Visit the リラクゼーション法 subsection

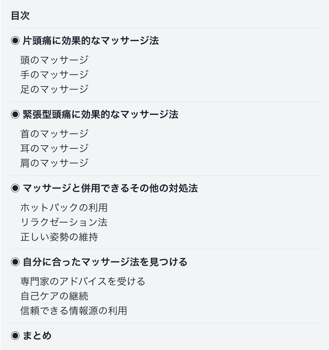pos(64,222)
